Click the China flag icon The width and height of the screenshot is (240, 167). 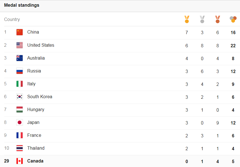click(x=20, y=32)
